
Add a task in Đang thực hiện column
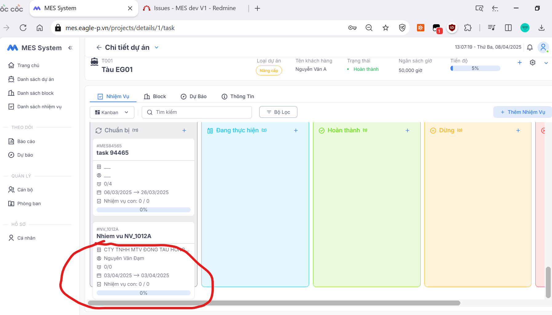pos(296,130)
